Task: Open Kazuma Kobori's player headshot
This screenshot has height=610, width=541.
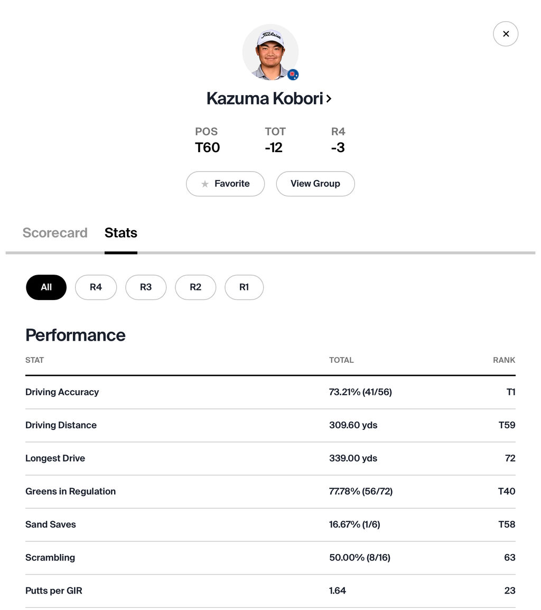Action: click(270, 52)
